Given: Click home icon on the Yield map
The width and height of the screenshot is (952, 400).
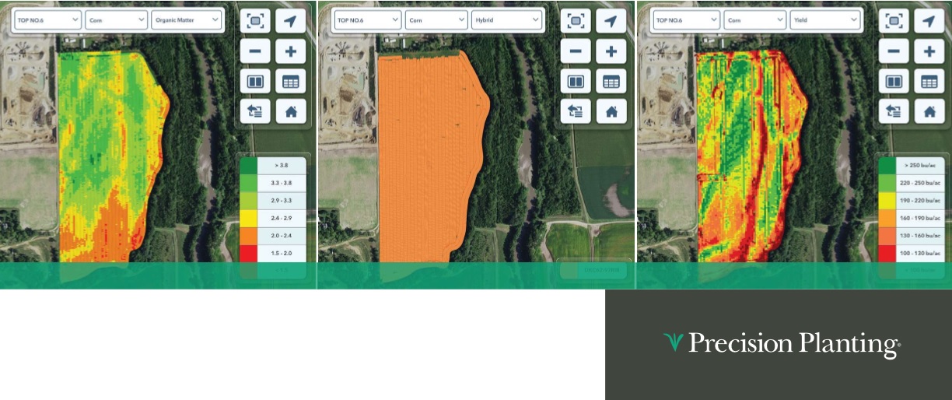Looking at the screenshot, I should click(x=929, y=111).
